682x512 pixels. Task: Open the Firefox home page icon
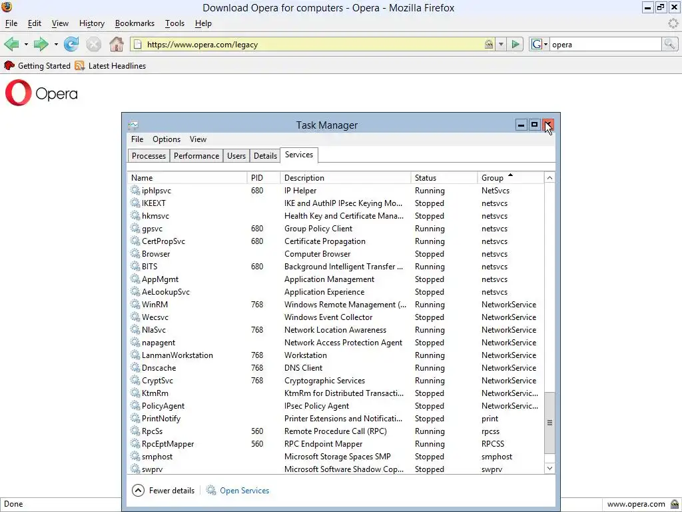tap(116, 44)
